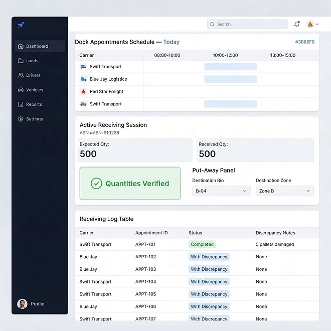Click the Settings gear icon
This screenshot has height=331, width=331.
coord(21,119)
